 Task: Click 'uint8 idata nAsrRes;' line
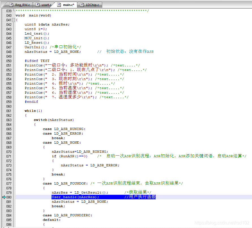(x=47, y=24)
